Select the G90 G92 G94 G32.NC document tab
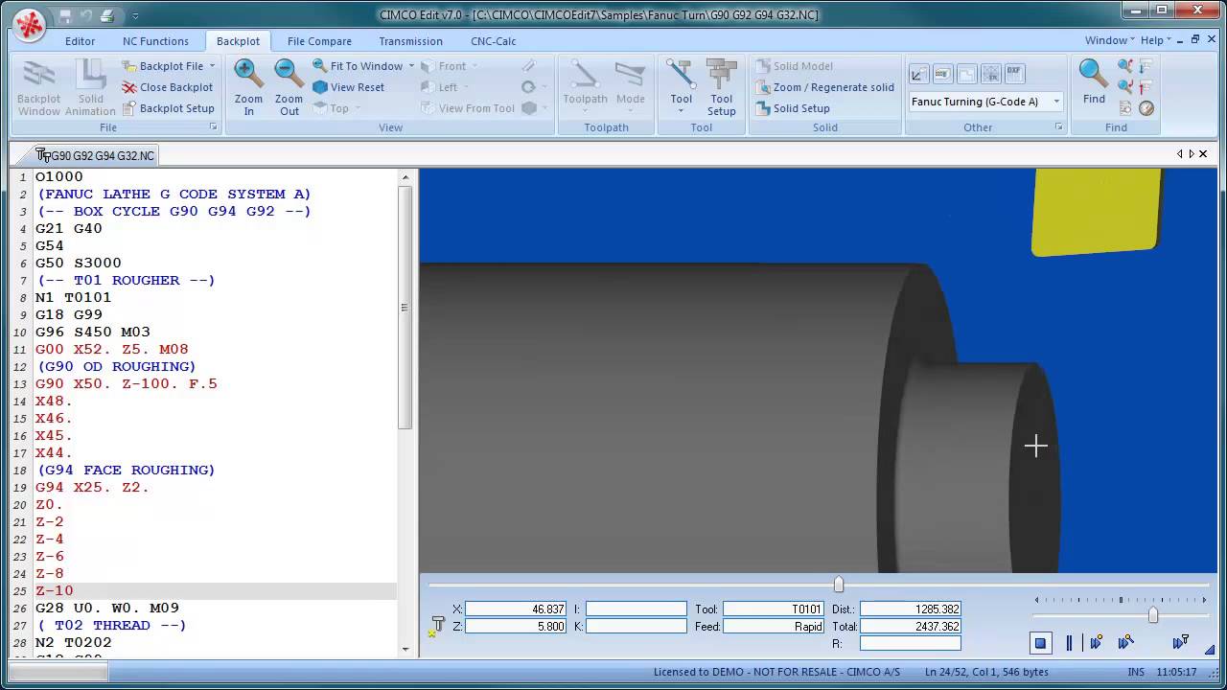 [x=95, y=155]
